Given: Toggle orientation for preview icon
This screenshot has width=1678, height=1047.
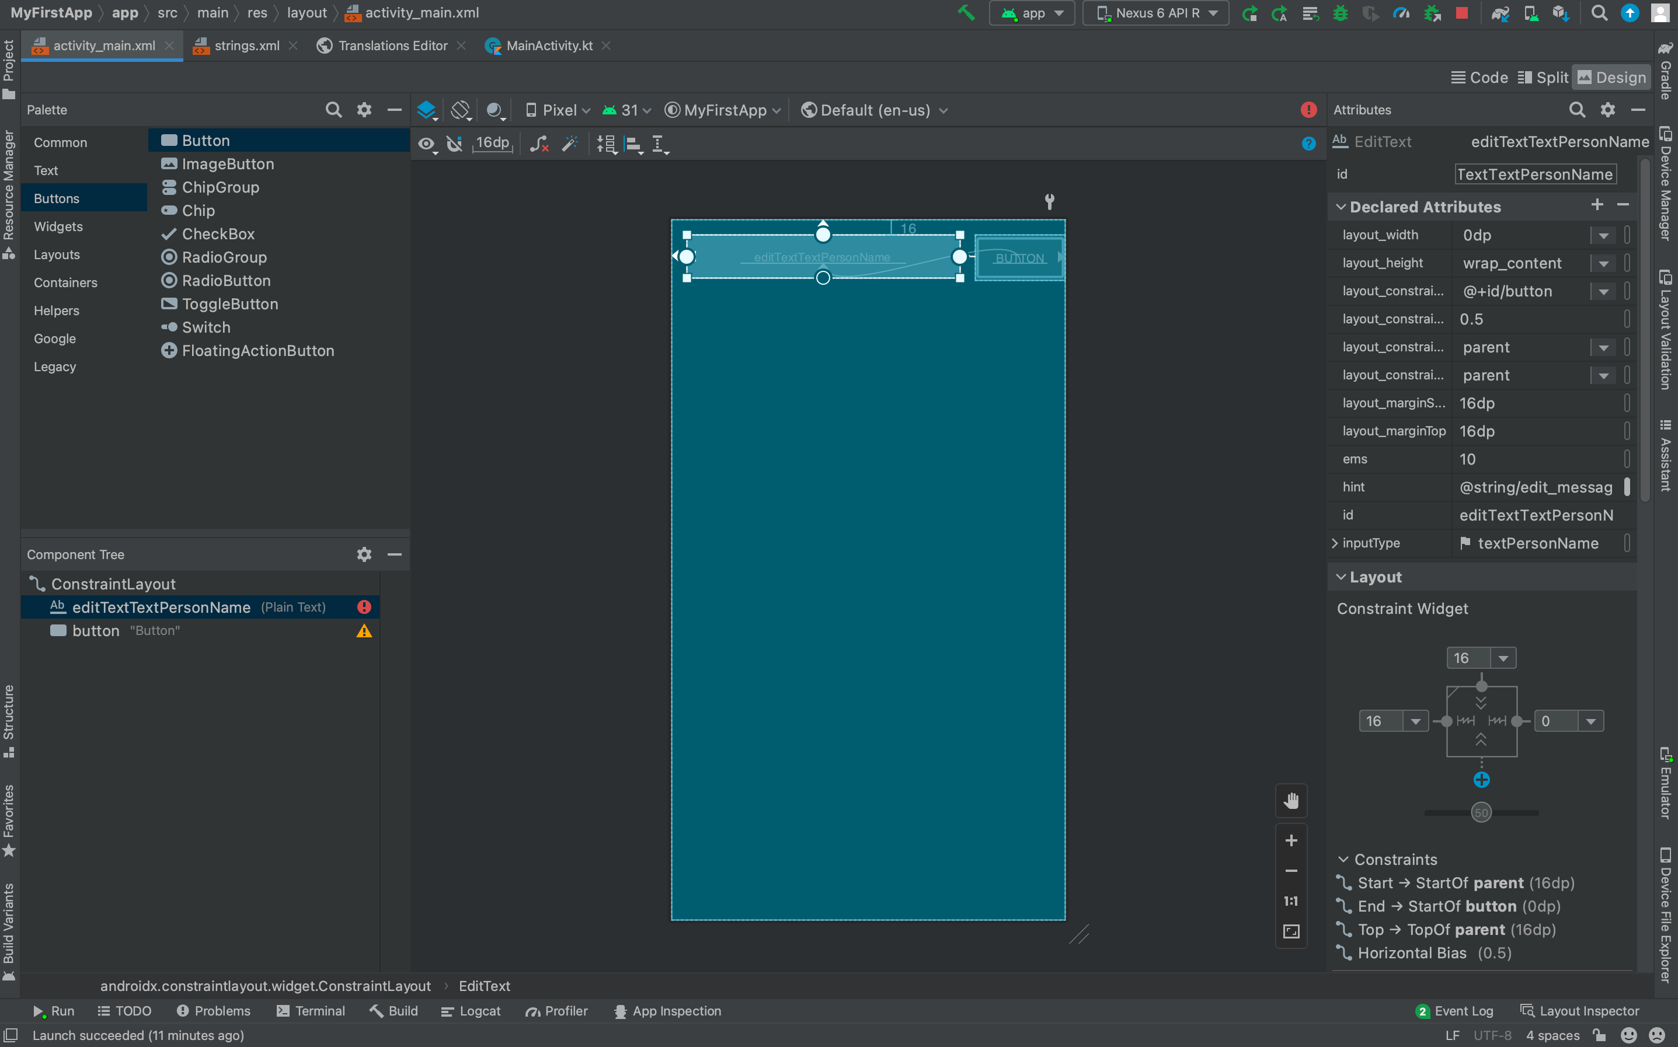Looking at the screenshot, I should coord(461,110).
